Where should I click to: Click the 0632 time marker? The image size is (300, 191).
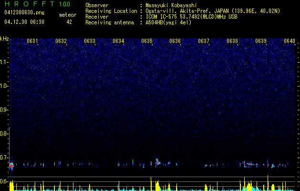pyautogui.click(x=61, y=41)
